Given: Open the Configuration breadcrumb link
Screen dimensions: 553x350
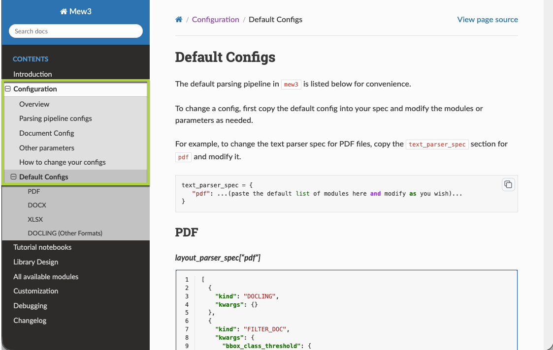Looking at the screenshot, I should tap(215, 20).
